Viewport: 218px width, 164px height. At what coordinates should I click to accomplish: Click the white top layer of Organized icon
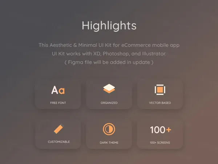[109, 87]
